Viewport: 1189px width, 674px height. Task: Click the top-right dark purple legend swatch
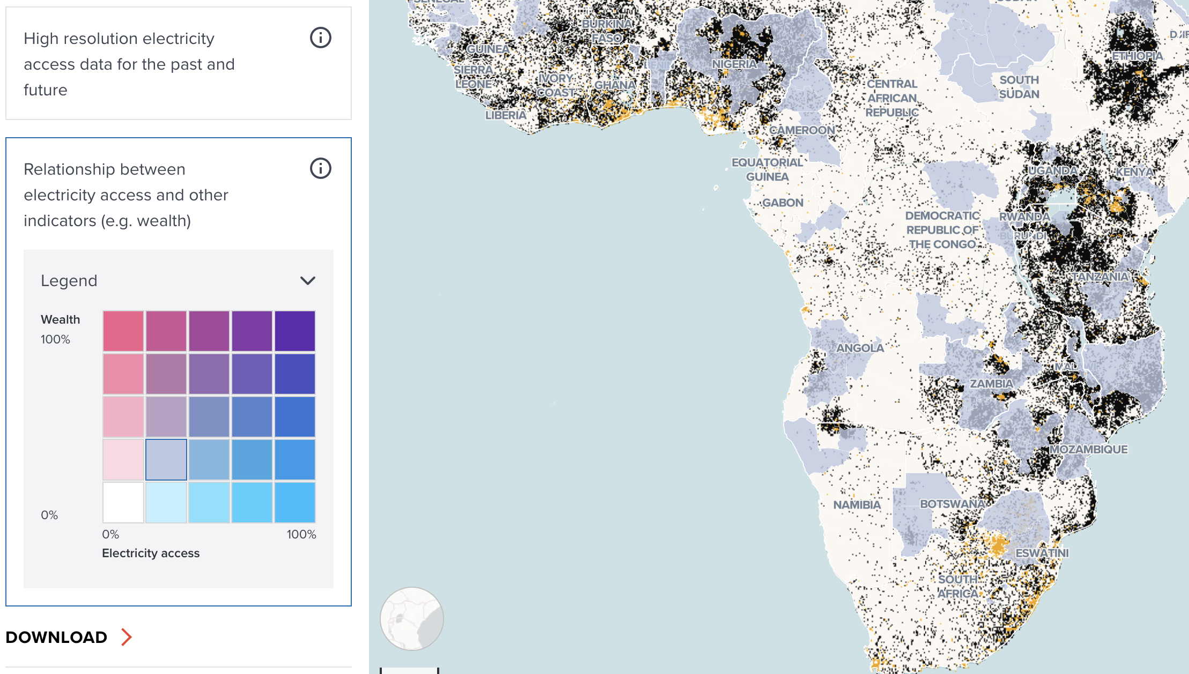pyautogui.click(x=295, y=331)
